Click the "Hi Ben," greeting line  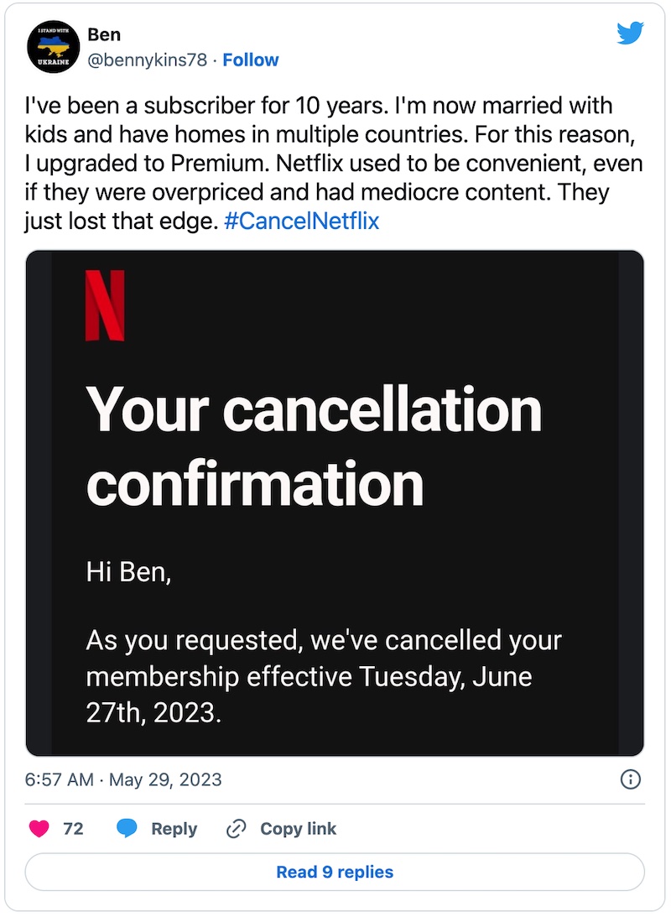(x=128, y=574)
